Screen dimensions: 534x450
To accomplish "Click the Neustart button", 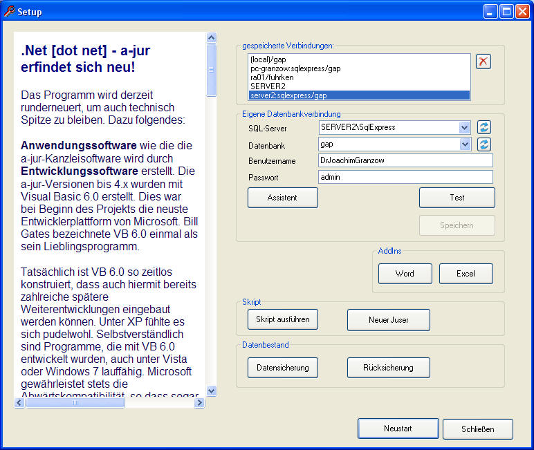I will 398,429.
